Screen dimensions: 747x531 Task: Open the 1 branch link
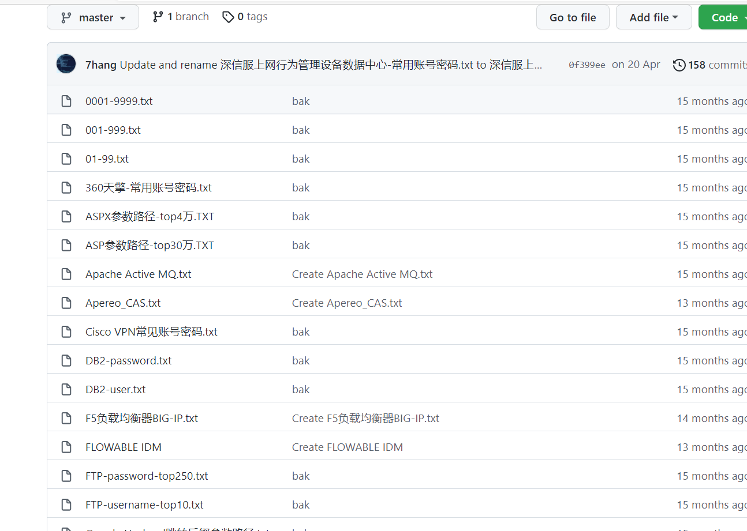click(181, 17)
